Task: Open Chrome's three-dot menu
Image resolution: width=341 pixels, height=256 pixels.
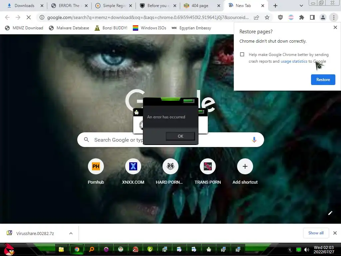Action: (x=334, y=17)
